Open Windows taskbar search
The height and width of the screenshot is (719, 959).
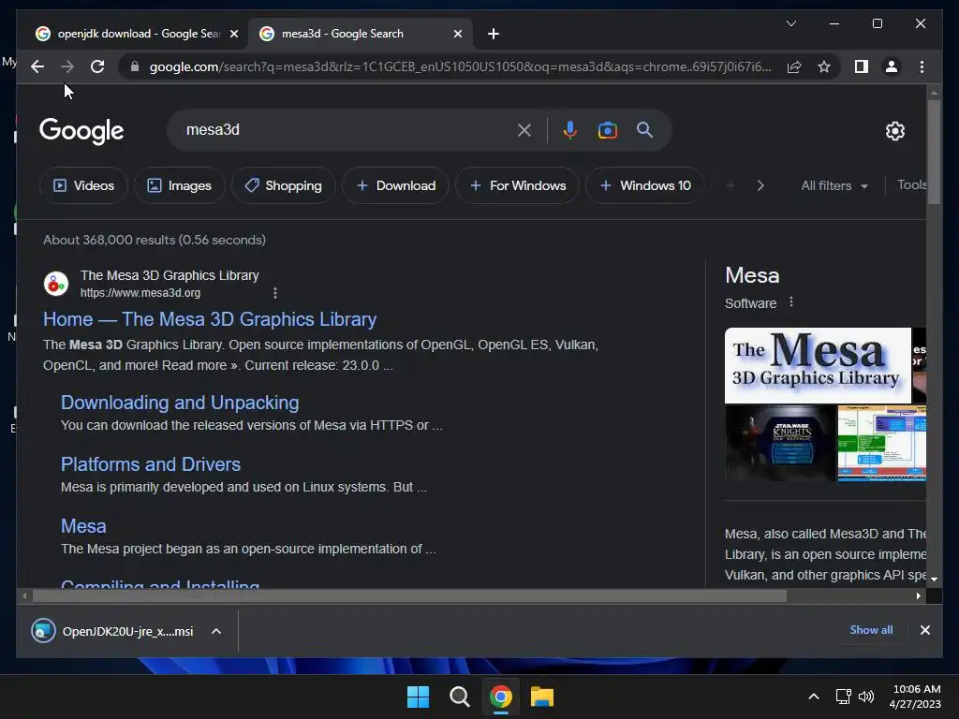[459, 697]
